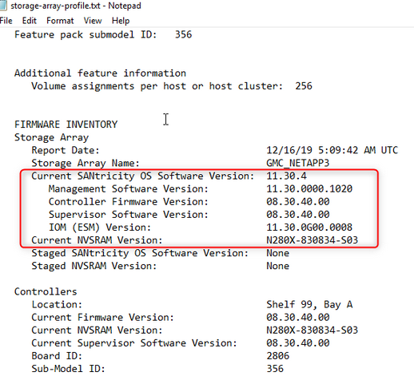Click the highlighted NVSRAM version N280X-830834-S03
The width and height of the screenshot is (414, 380).
(312, 240)
